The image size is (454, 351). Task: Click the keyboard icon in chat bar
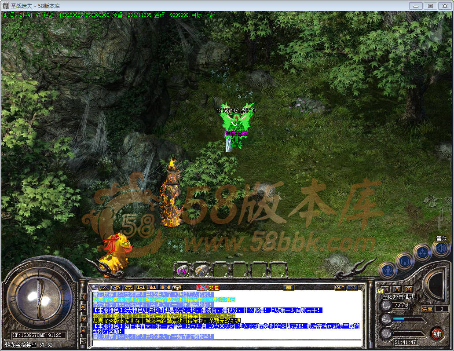click(289, 288)
